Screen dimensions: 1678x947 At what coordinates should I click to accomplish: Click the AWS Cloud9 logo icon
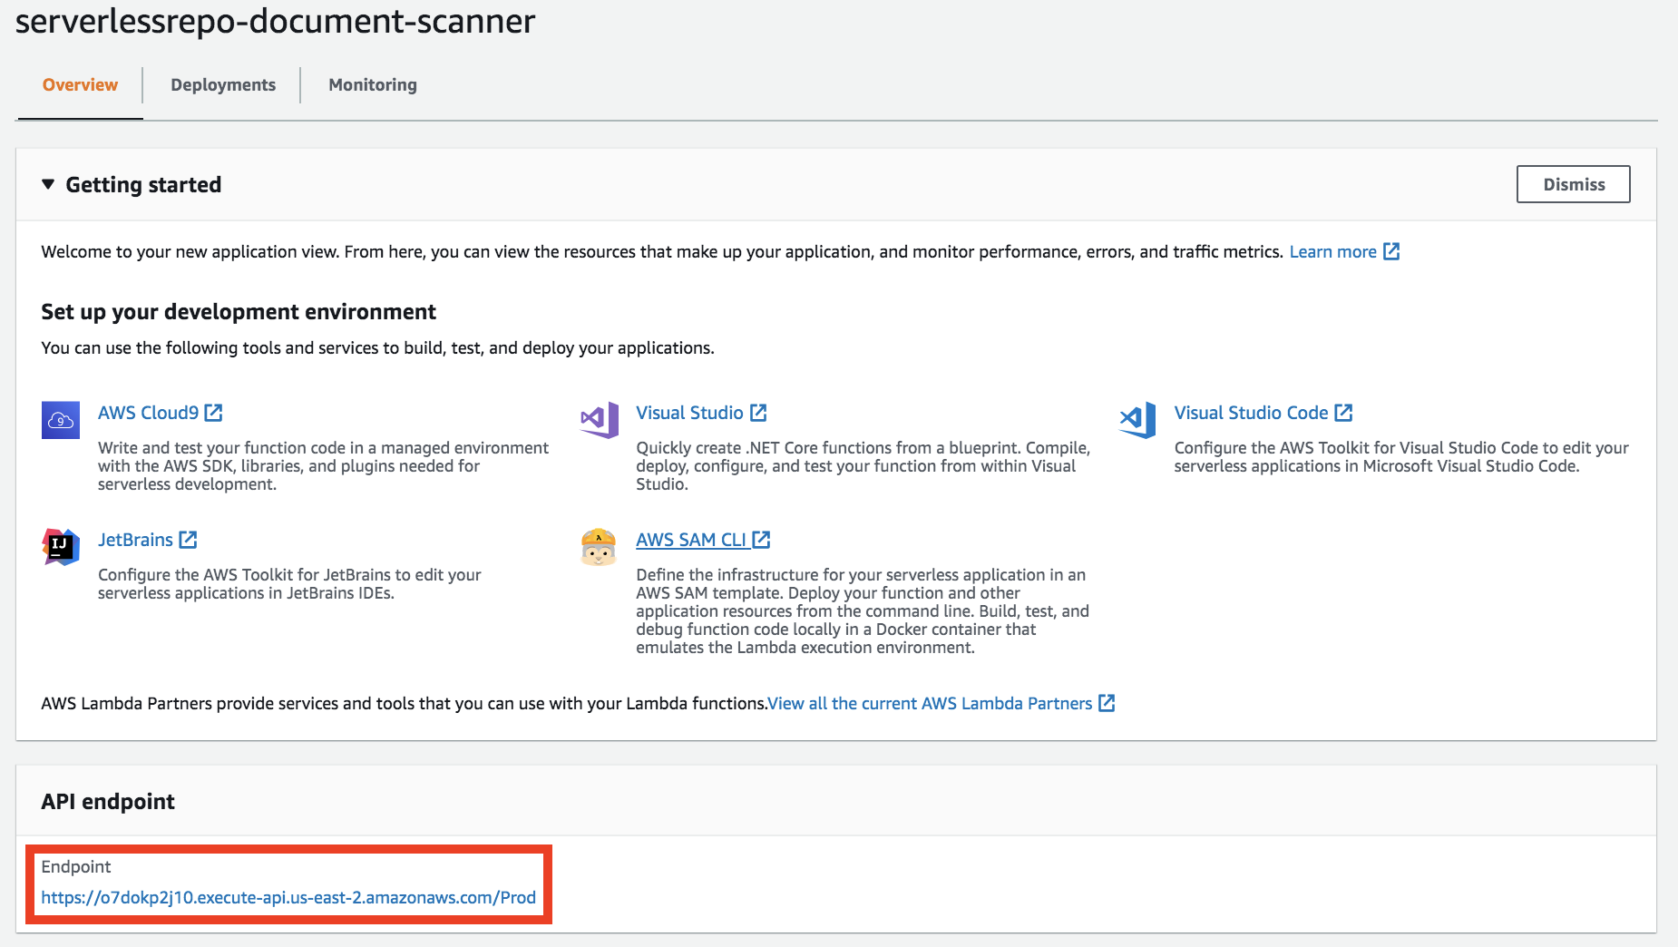point(61,420)
